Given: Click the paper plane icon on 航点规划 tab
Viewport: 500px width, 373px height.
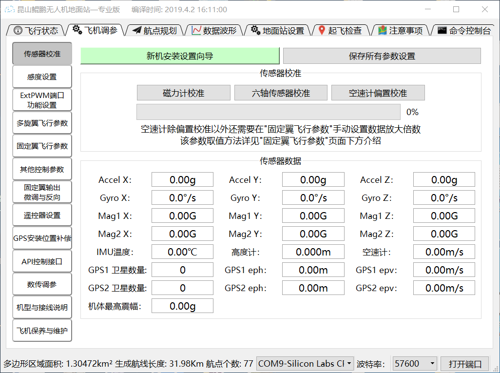Looking at the screenshot, I should [x=136, y=31].
